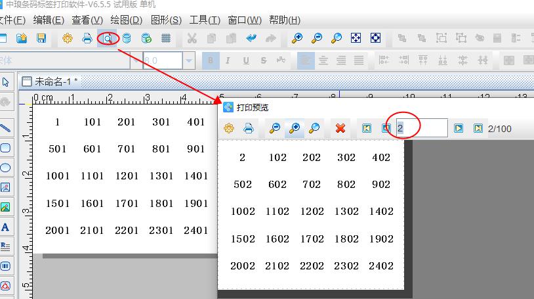Click the page number field in print preview
Image resolution: width=534 pixels, height=299 pixels.
click(x=421, y=128)
